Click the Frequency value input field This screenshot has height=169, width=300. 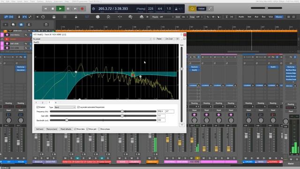[x=161, y=111]
